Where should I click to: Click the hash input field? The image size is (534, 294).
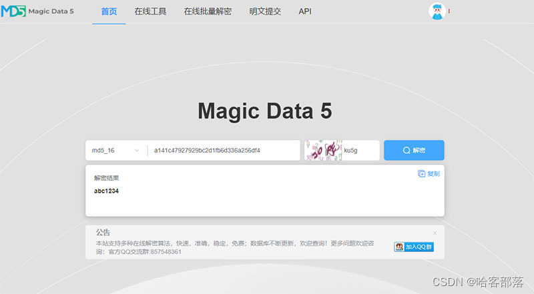tap(224, 151)
